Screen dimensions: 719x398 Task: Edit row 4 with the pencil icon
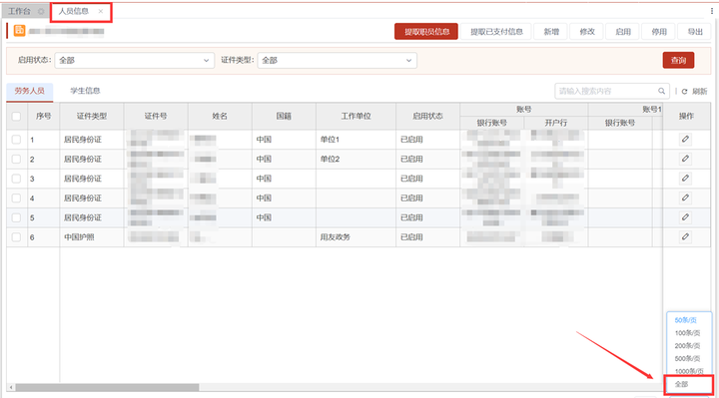pos(685,198)
